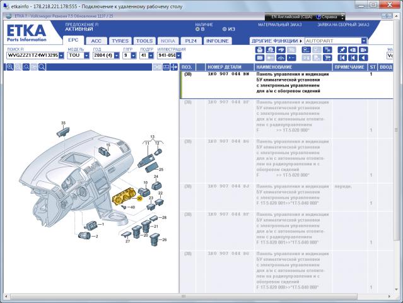Viewport: 403px width, 303px height.
Task: Click the next page right-arrow icon
Action: (363, 50)
